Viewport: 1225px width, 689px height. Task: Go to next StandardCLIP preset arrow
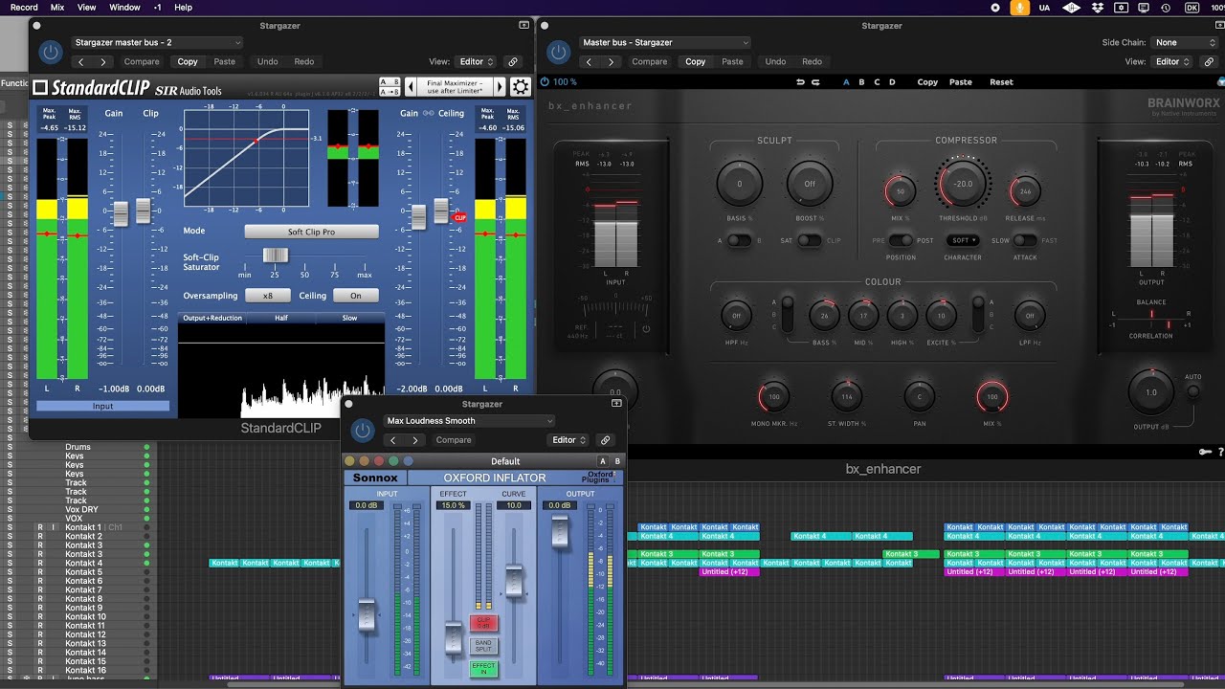[x=499, y=87]
